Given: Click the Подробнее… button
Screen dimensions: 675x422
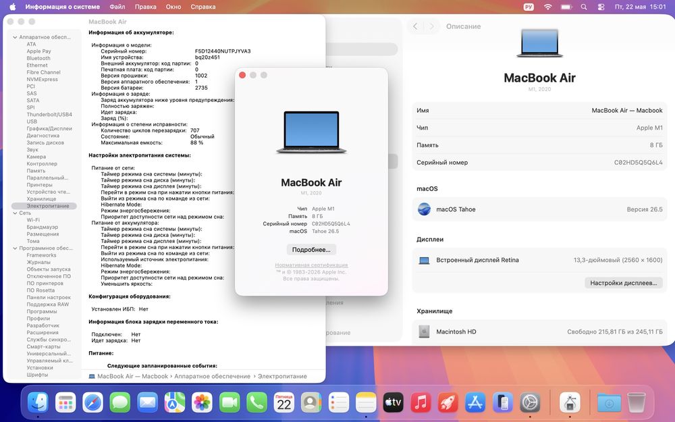Looking at the screenshot, I should click(311, 250).
